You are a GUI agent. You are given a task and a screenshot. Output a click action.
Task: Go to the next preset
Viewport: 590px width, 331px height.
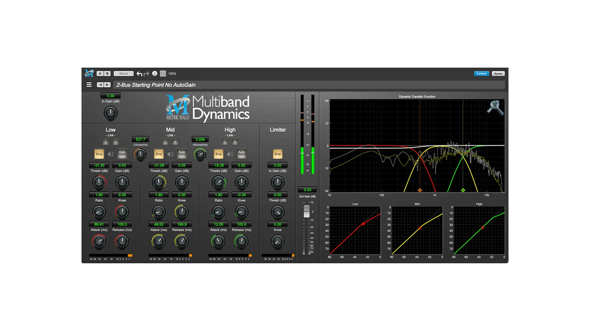click(107, 85)
